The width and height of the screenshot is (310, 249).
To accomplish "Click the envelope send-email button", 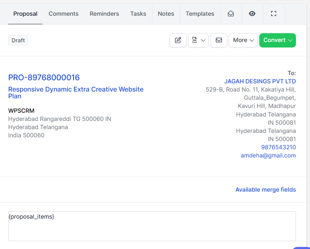I will point(219,40).
